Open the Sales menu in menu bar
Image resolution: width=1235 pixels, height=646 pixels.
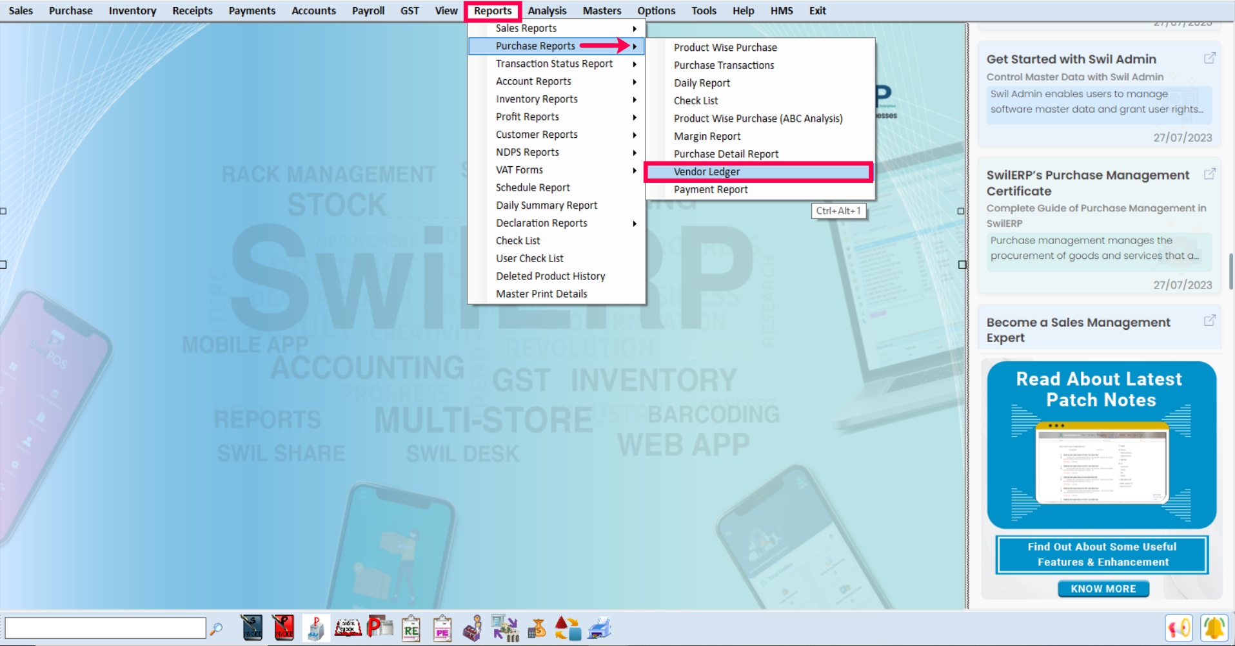tap(21, 10)
